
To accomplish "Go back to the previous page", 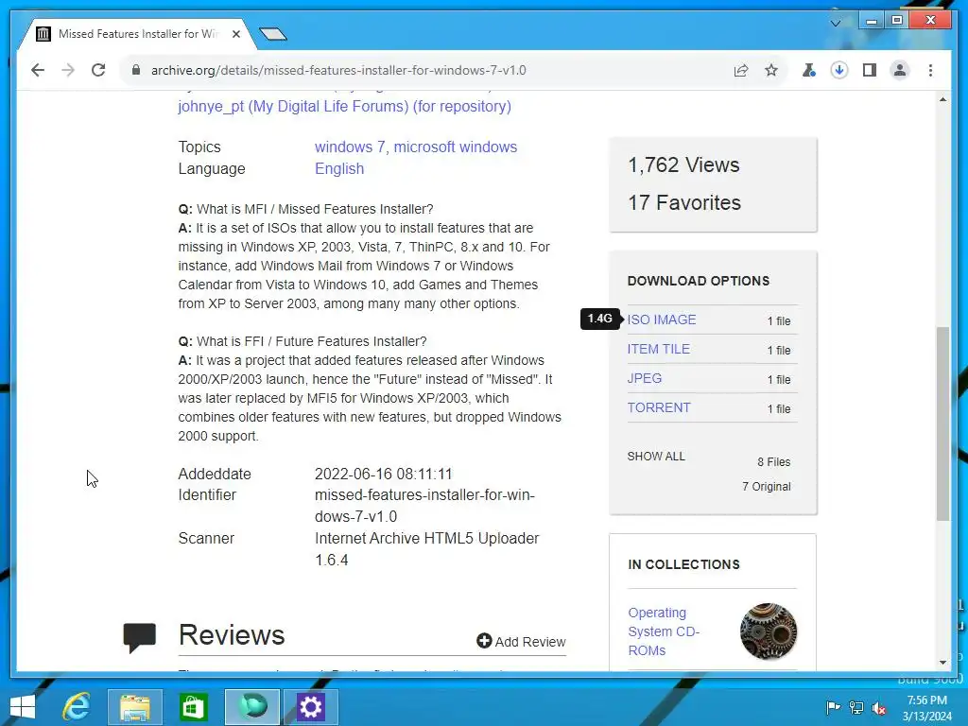I will [38, 70].
